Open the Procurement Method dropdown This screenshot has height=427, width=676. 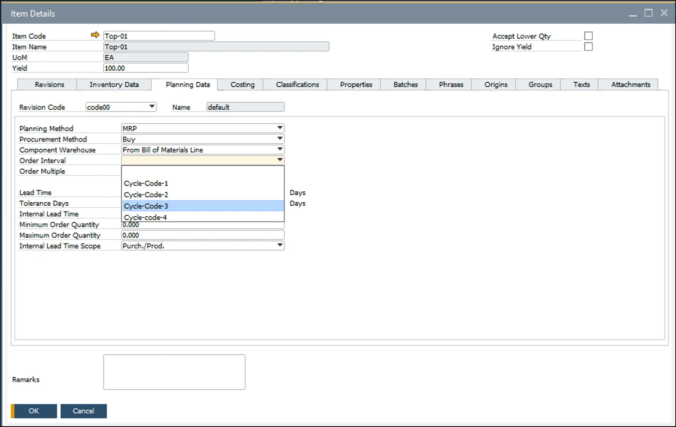tap(280, 139)
